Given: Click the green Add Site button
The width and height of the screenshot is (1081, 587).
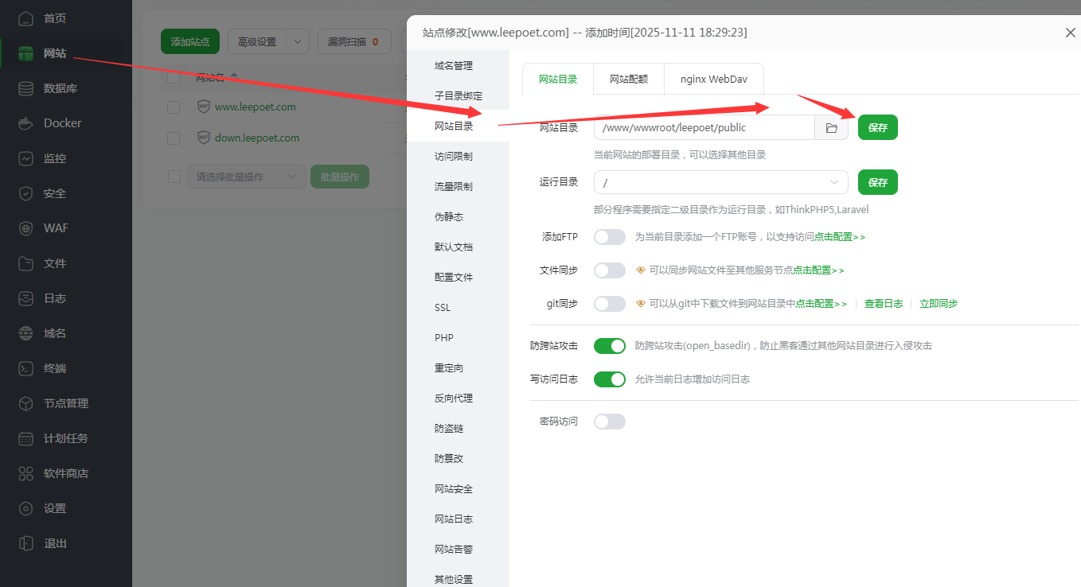Looking at the screenshot, I should coord(189,41).
